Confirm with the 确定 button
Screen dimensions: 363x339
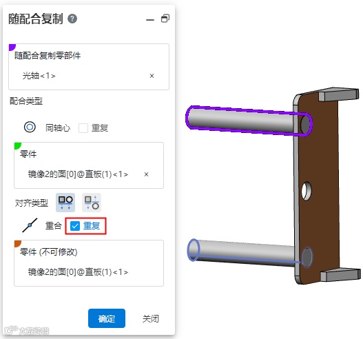(x=107, y=318)
